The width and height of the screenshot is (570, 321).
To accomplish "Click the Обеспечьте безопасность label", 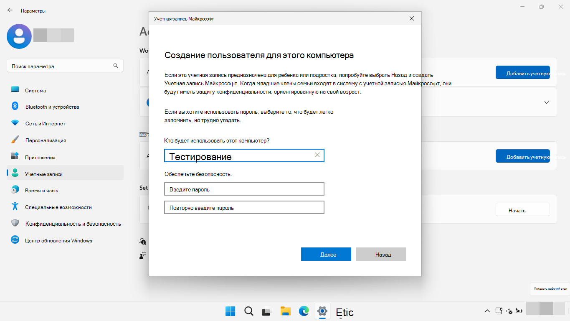I will 198,174.
